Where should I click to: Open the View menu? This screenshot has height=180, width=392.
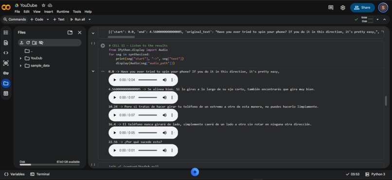[37, 12]
